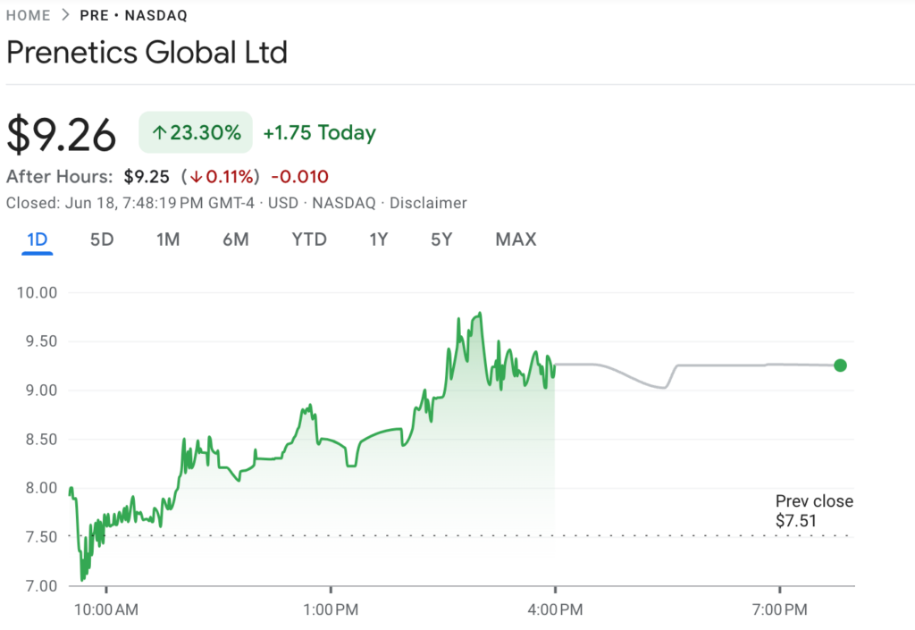Switch to the MAX range tab
This screenshot has width=915, height=630.
(516, 239)
